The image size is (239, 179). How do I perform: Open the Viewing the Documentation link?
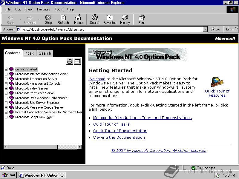[119, 137]
